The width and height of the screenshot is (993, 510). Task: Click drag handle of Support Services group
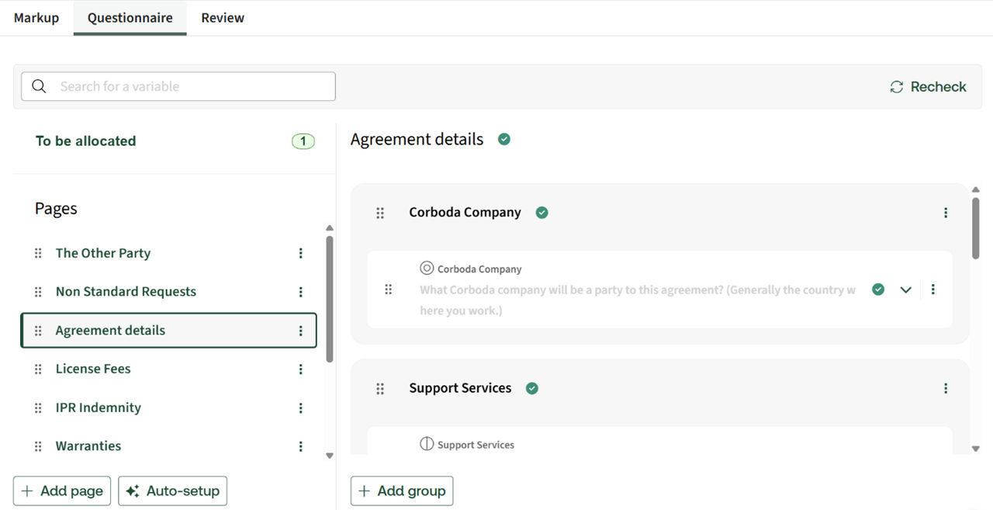[x=380, y=388]
